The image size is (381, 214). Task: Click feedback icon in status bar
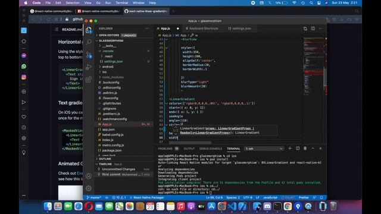tap(315, 197)
